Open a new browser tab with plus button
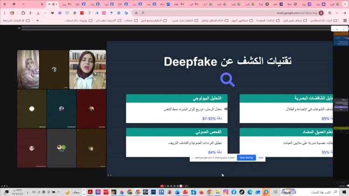 click(x=41, y=4)
